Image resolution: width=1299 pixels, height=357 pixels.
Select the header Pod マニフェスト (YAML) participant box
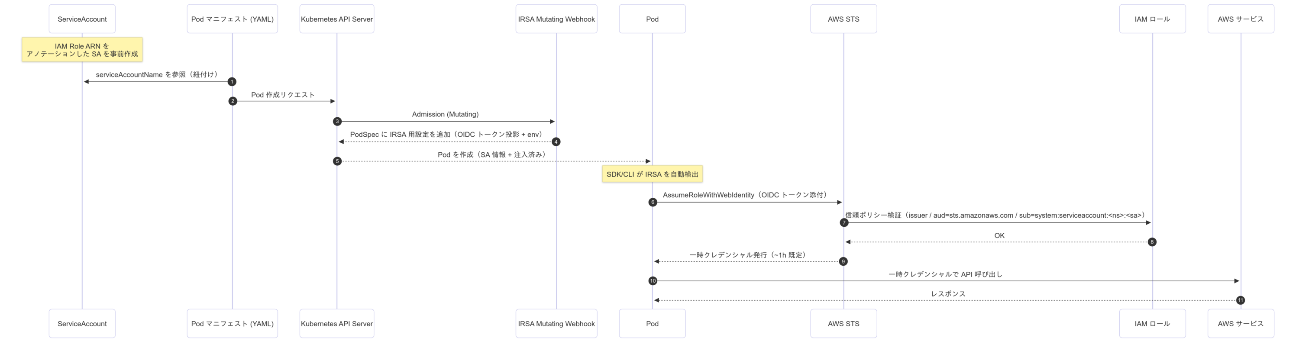(x=233, y=19)
